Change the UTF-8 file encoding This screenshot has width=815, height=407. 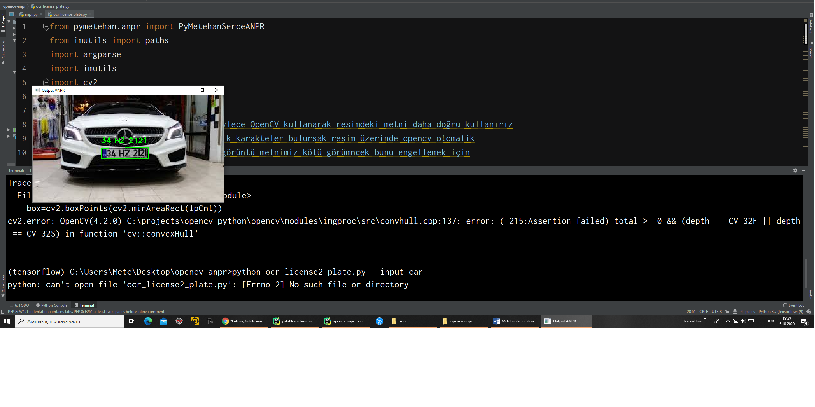click(x=717, y=312)
